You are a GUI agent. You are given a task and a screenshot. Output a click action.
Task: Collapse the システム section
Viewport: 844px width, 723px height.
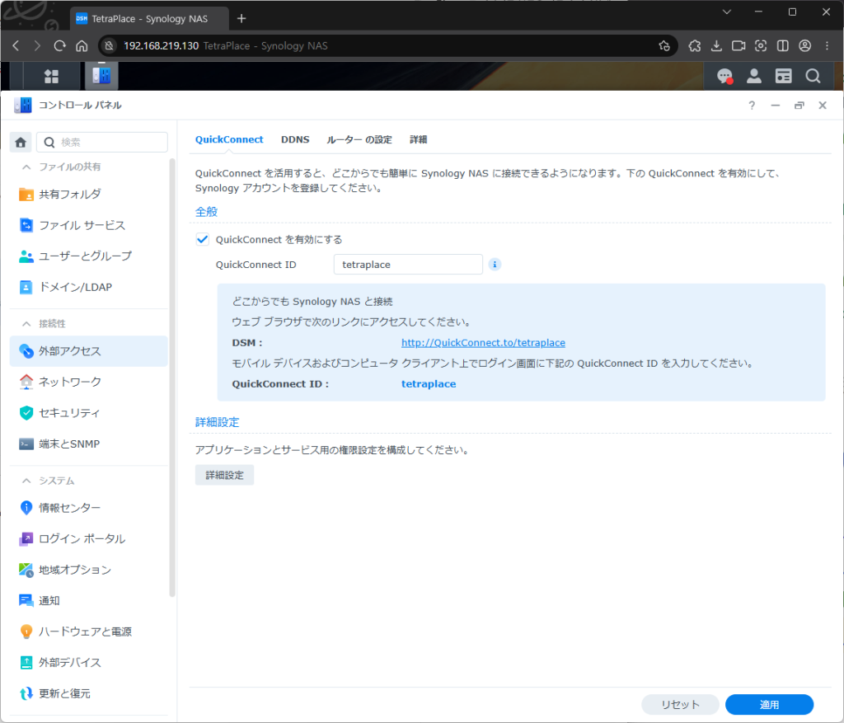[x=26, y=481]
